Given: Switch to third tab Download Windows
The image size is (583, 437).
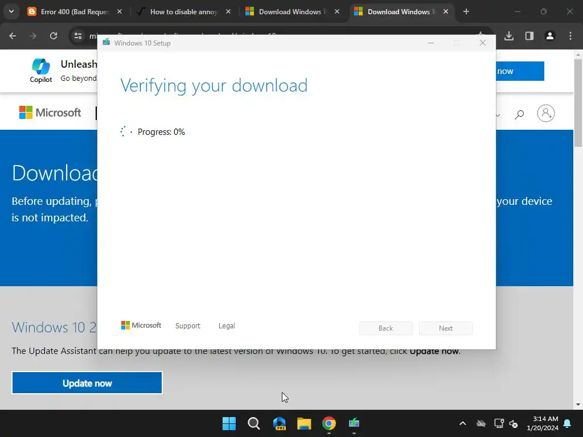Looking at the screenshot, I should click(x=292, y=11).
